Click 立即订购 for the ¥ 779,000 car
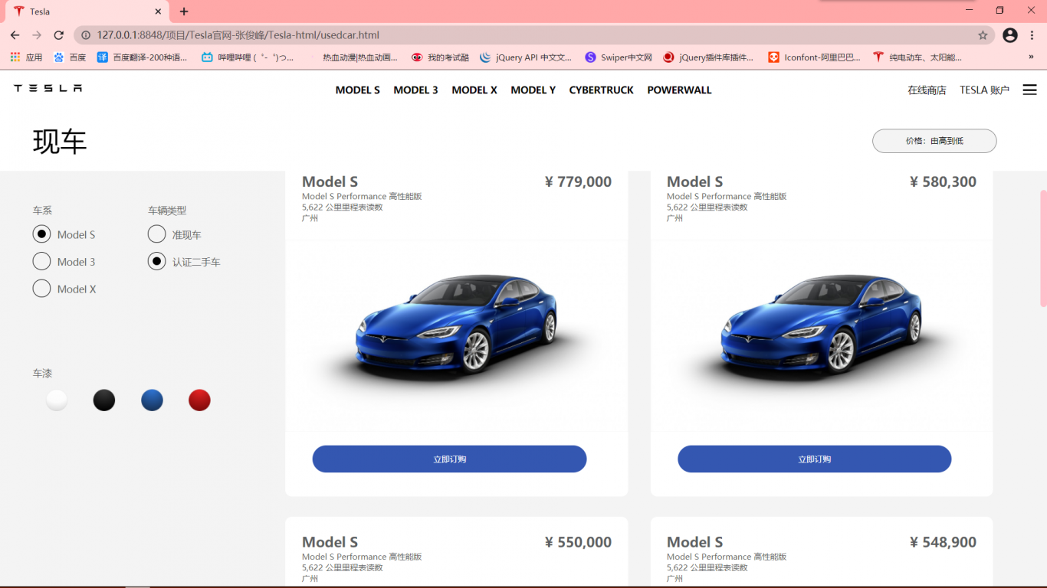The image size is (1047, 588). (449, 459)
